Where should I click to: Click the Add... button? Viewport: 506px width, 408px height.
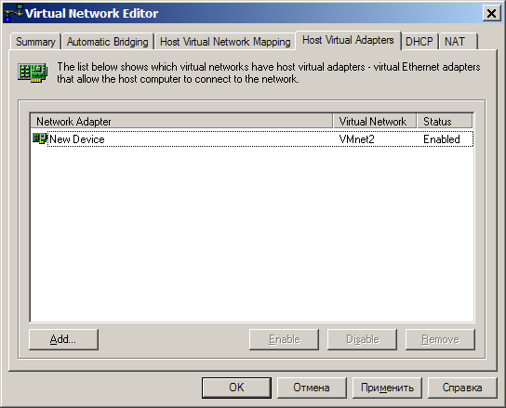click(x=63, y=339)
